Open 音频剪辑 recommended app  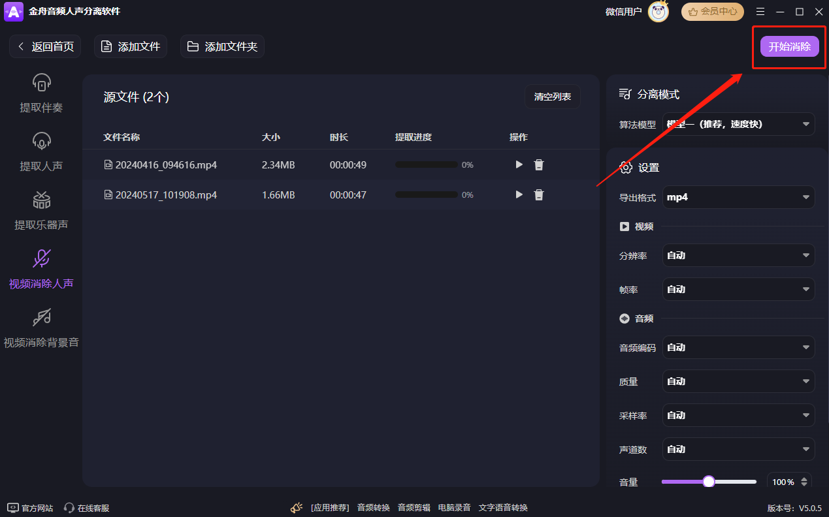(414, 508)
